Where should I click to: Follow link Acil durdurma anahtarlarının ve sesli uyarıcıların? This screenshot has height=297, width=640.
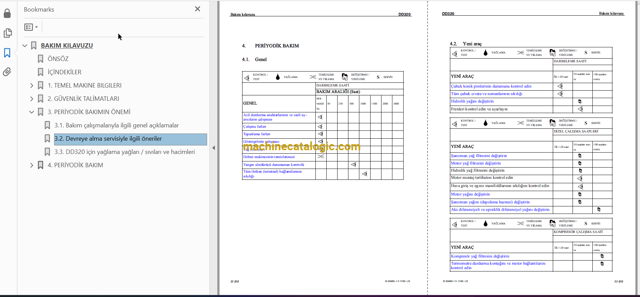tap(275, 117)
